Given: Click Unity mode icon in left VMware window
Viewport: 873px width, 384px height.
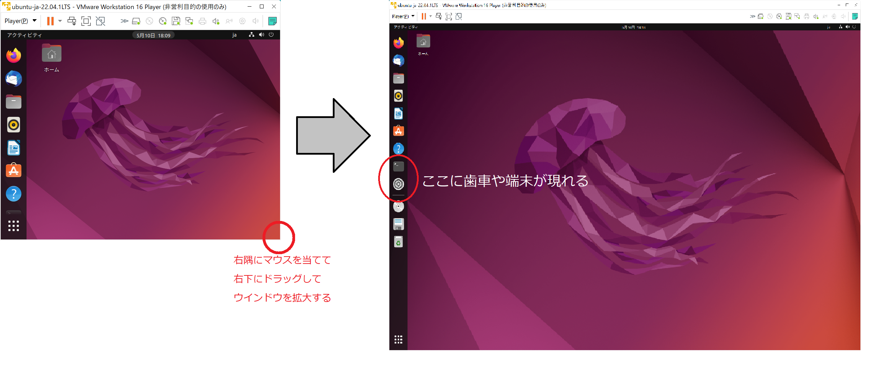Looking at the screenshot, I should point(101,21).
